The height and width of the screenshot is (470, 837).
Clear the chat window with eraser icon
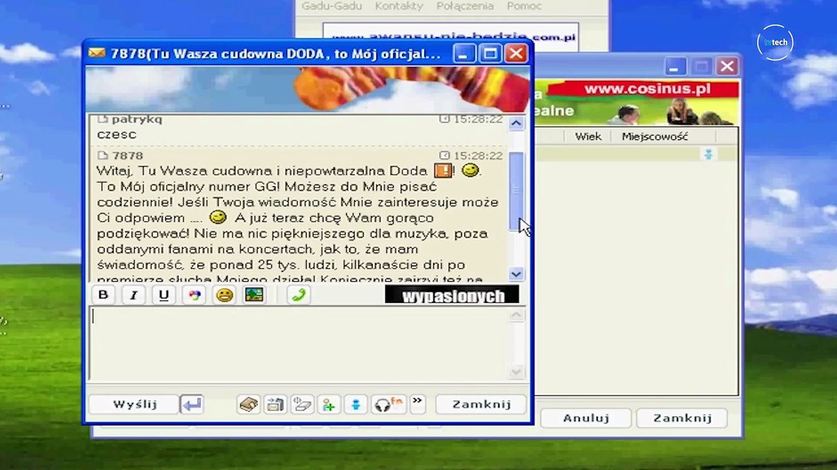(302, 405)
